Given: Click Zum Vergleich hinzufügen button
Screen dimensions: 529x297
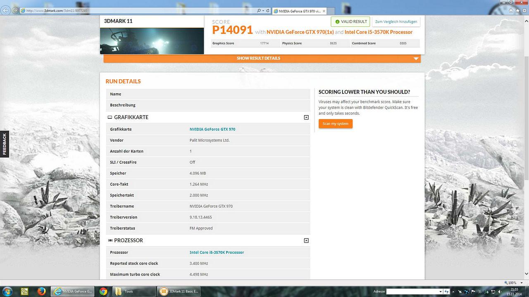Looking at the screenshot, I should click(x=396, y=21).
